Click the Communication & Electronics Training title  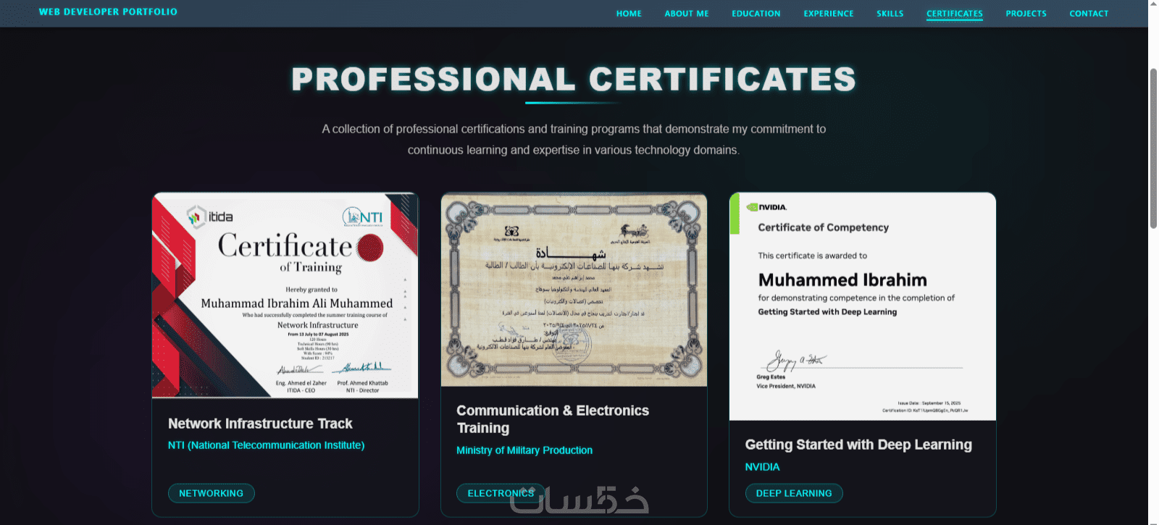click(553, 419)
